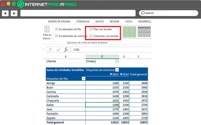Image resolution: width=201 pixels, height=125 pixels.
Task: Open the VISTA ribbon tab
Action: (x=129, y=21)
